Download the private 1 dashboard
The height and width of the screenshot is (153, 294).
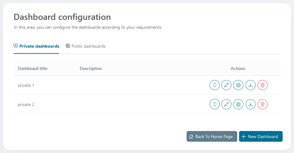[250, 85]
